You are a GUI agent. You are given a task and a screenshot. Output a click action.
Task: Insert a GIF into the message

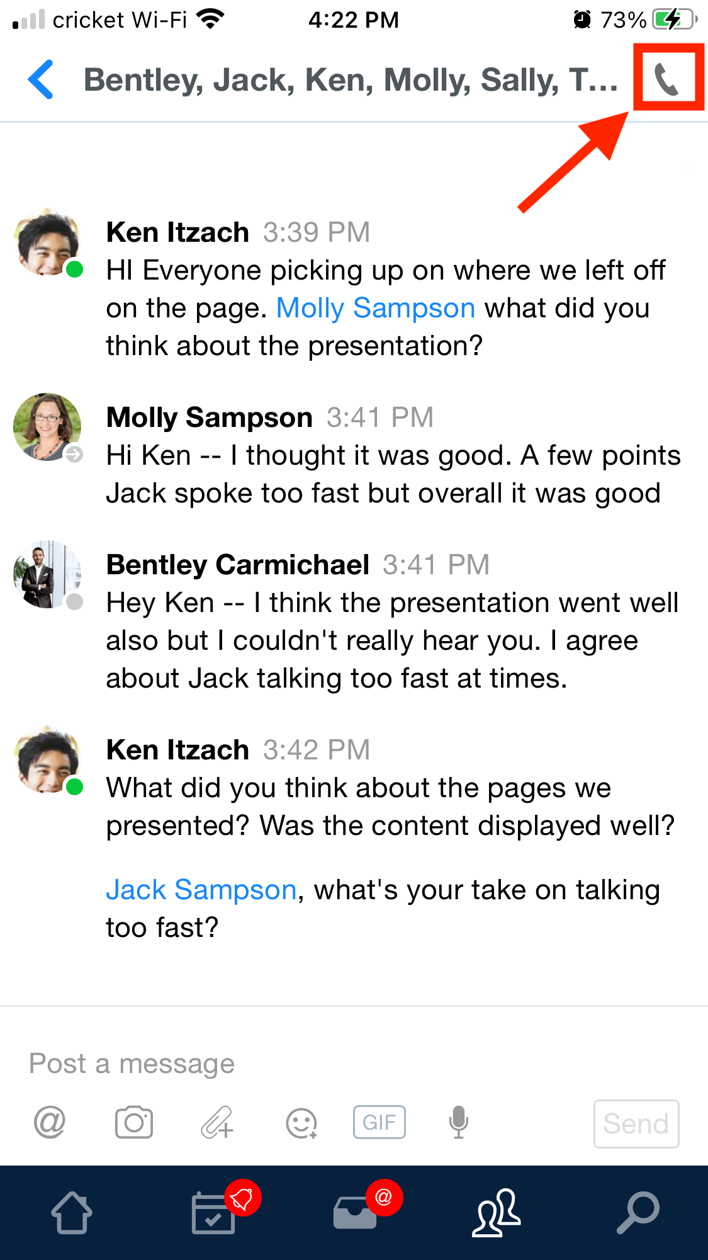click(379, 1121)
